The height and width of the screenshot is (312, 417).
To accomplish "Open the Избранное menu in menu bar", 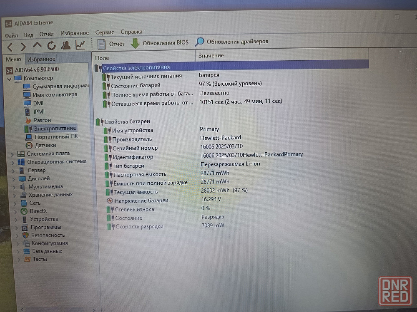I will [x=75, y=33].
